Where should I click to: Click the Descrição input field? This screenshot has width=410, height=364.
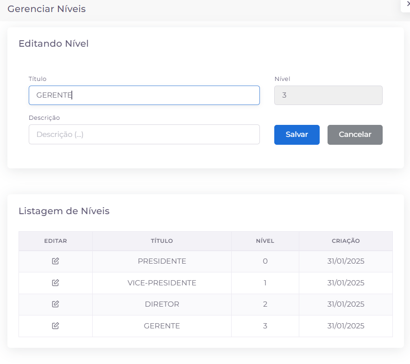click(144, 134)
